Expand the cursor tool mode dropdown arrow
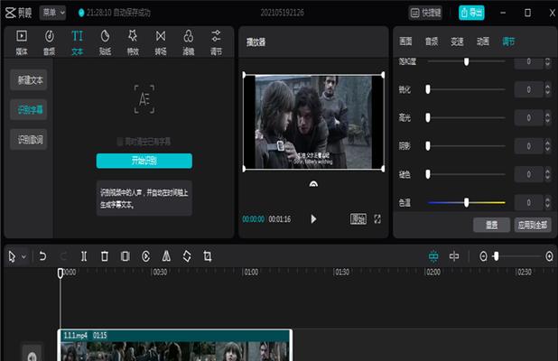 (23, 256)
